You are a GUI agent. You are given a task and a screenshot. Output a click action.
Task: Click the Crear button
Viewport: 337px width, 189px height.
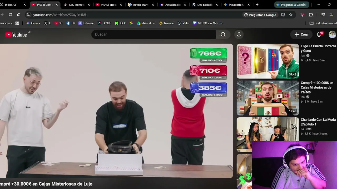301,34
